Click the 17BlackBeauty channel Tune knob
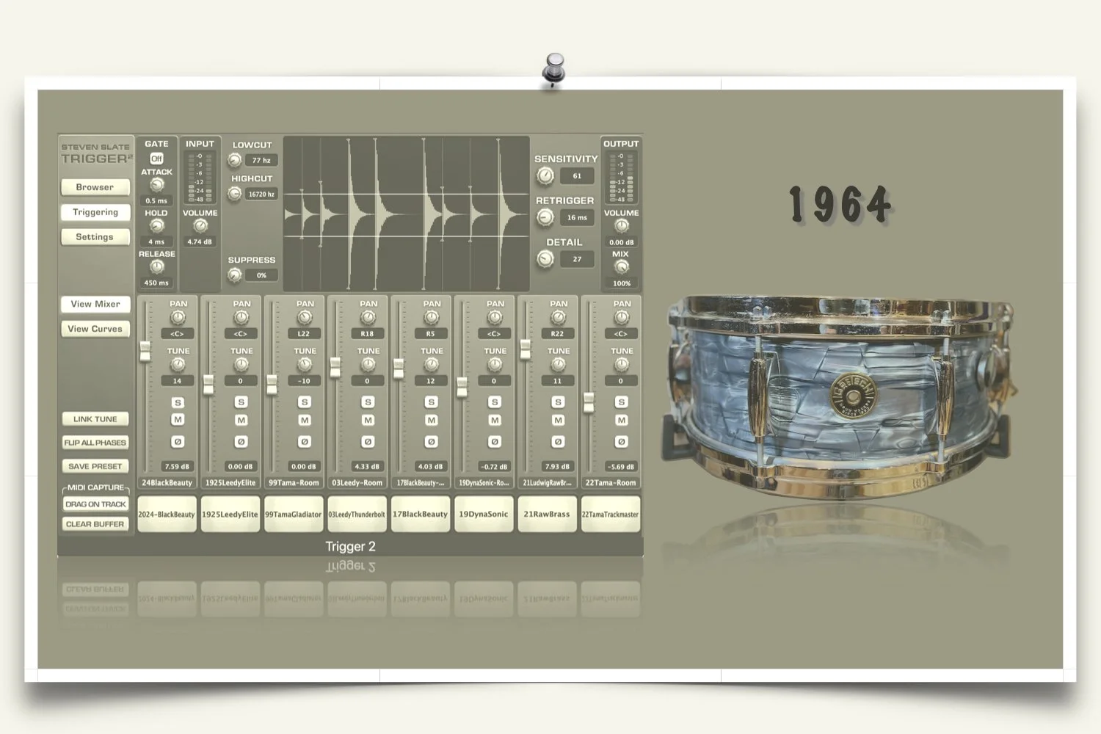The width and height of the screenshot is (1101, 734). [432, 365]
